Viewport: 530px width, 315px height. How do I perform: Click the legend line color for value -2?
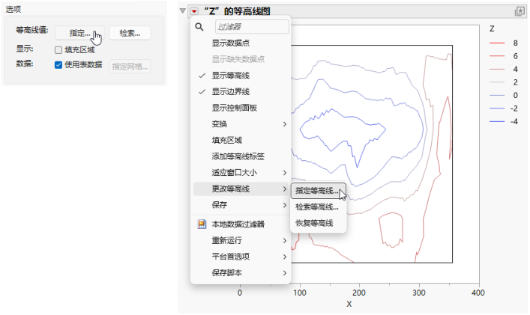(x=497, y=108)
